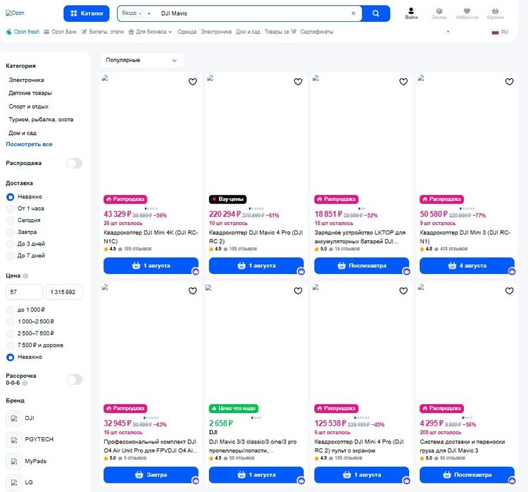Favorite the DJI Mavic 3 propellers card
The height and width of the screenshot is (492, 528).
click(x=298, y=290)
